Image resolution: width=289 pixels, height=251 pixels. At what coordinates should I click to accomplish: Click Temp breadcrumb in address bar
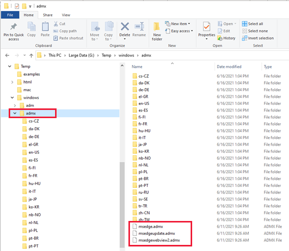(x=107, y=55)
